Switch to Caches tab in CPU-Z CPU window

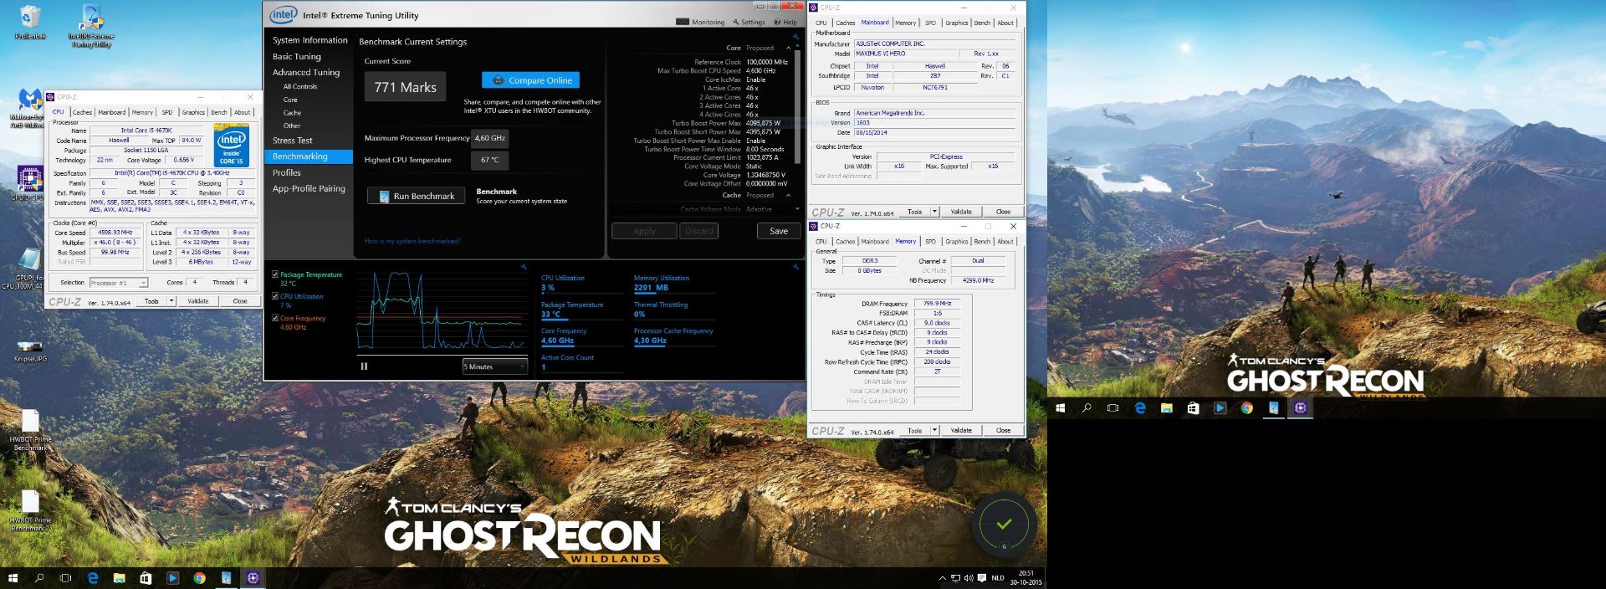(82, 112)
